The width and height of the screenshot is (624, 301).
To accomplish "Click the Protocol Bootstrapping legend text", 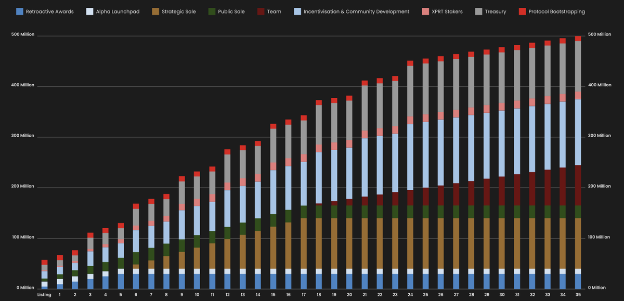I will click(556, 11).
